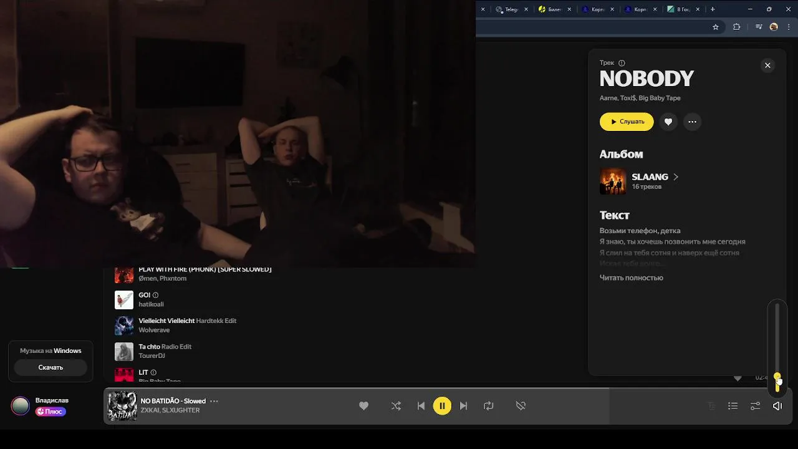
Task: Click the Плюс subscription badge
Action: point(50,412)
